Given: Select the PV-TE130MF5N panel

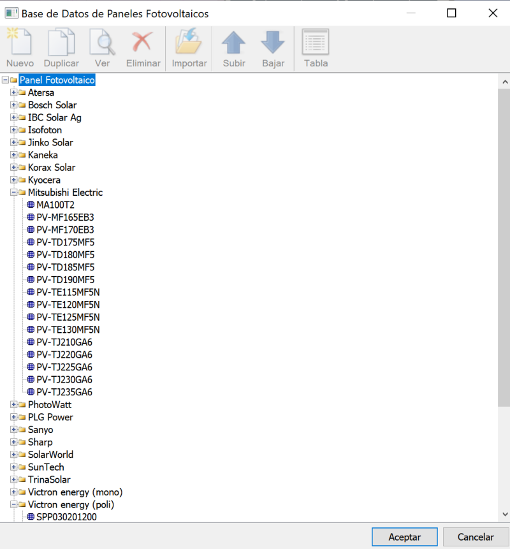Looking at the screenshot, I should (x=68, y=330).
